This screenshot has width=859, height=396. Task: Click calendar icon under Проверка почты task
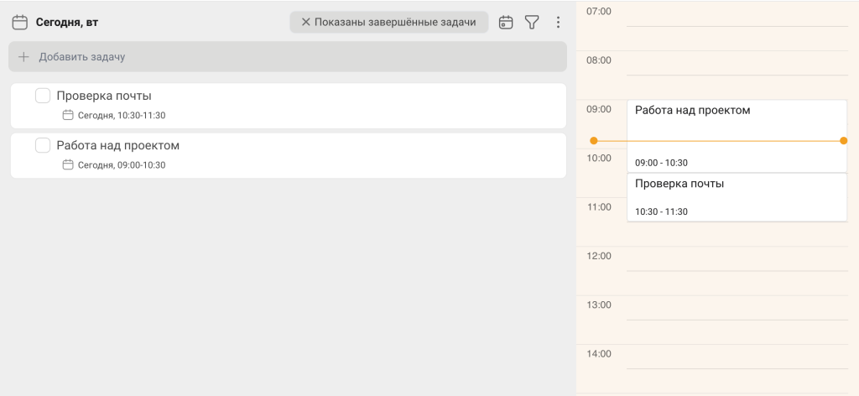(68, 115)
